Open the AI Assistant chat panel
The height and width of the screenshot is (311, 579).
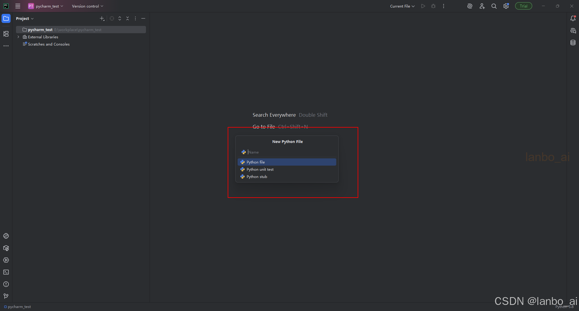click(x=573, y=30)
